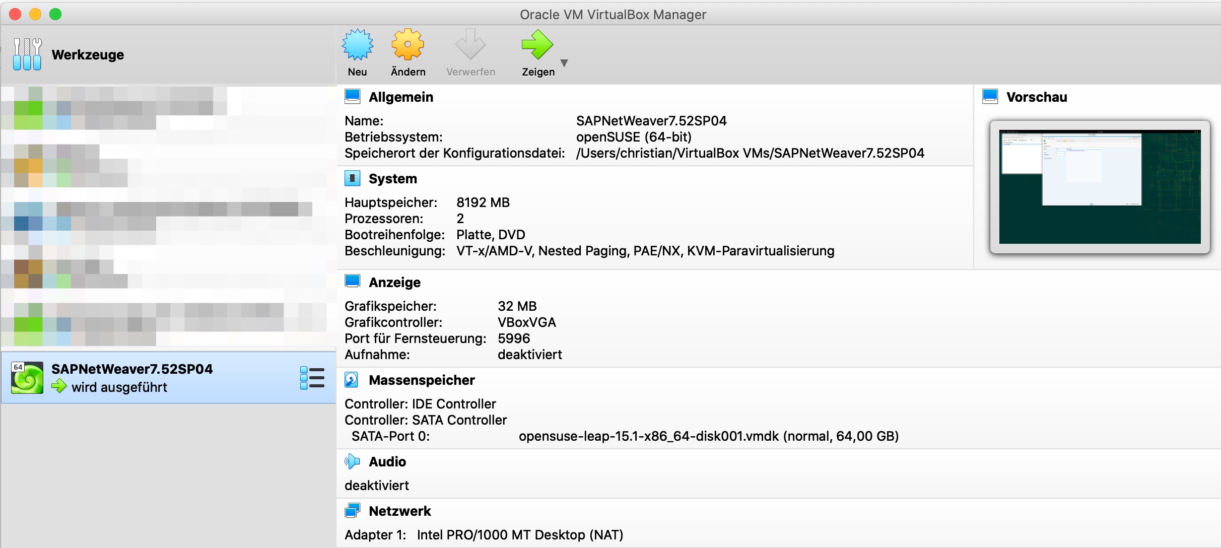Viewport: 1221px width, 548px height.
Task: Click the Audio speaker icon
Action: tap(352, 461)
